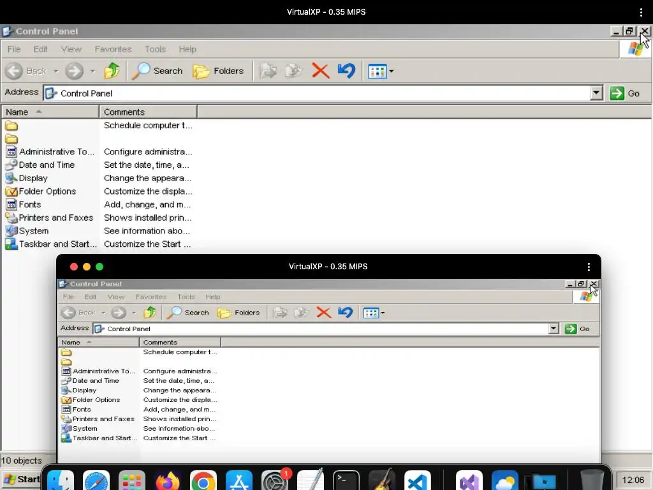The image size is (653, 490).
Task: Open Search in background VirtualXP window toolbar
Action: pyautogui.click(x=158, y=71)
